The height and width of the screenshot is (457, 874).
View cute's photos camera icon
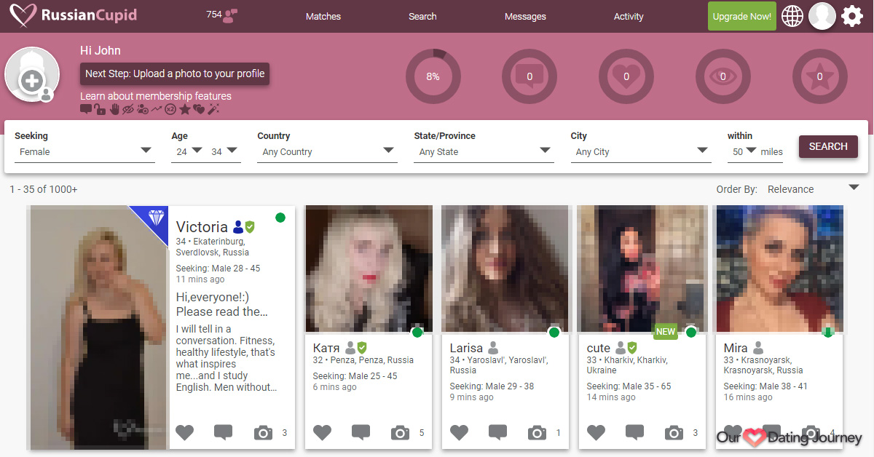pos(674,432)
